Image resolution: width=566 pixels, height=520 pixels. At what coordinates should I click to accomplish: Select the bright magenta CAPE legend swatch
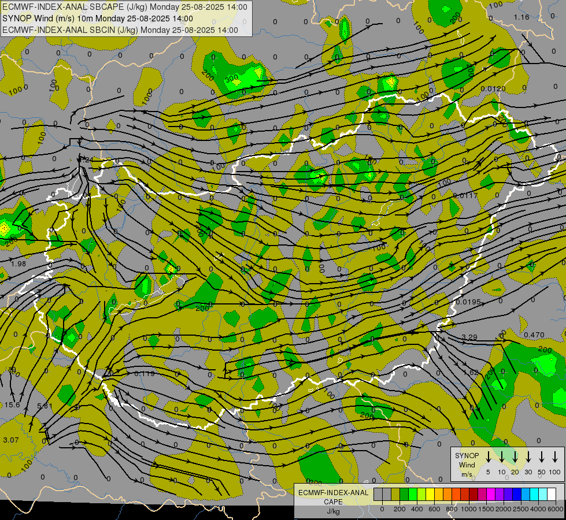(x=491, y=494)
